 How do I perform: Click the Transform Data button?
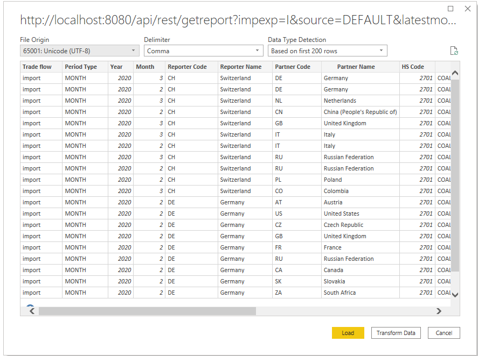(396, 333)
